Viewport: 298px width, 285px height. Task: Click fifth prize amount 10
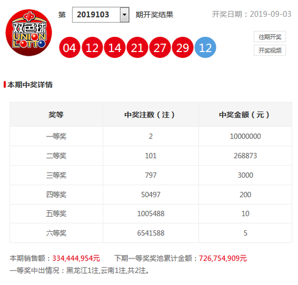[245, 213]
